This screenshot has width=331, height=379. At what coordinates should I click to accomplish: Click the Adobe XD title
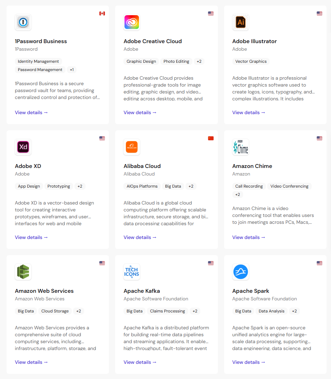[x=28, y=166]
